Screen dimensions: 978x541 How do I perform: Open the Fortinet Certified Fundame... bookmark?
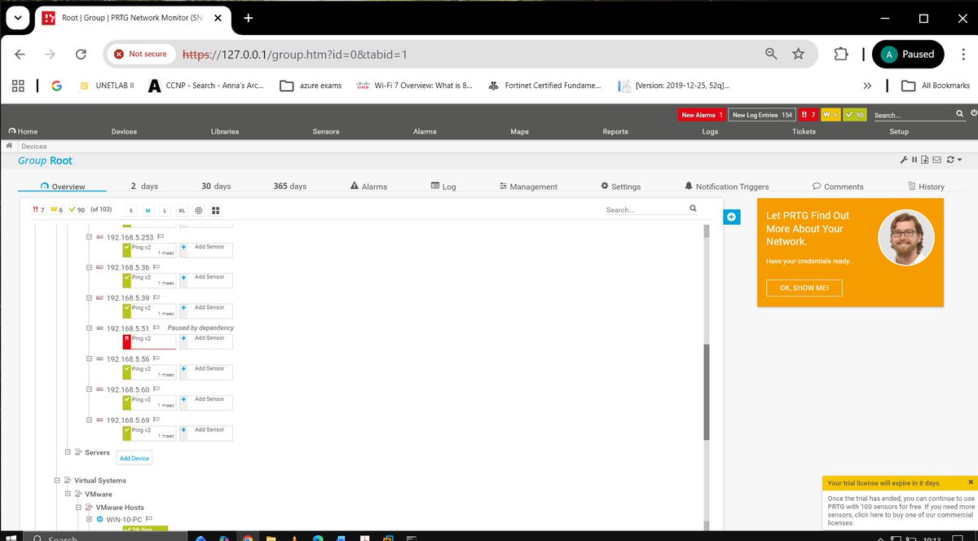(545, 86)
